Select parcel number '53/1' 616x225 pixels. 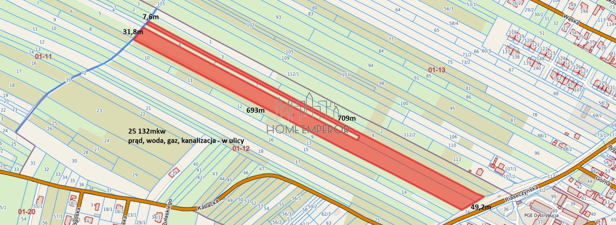(471, 4)
